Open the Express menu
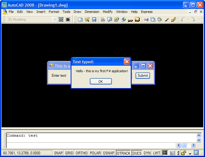Screen dimensions: 205x157 click(147, 12)
